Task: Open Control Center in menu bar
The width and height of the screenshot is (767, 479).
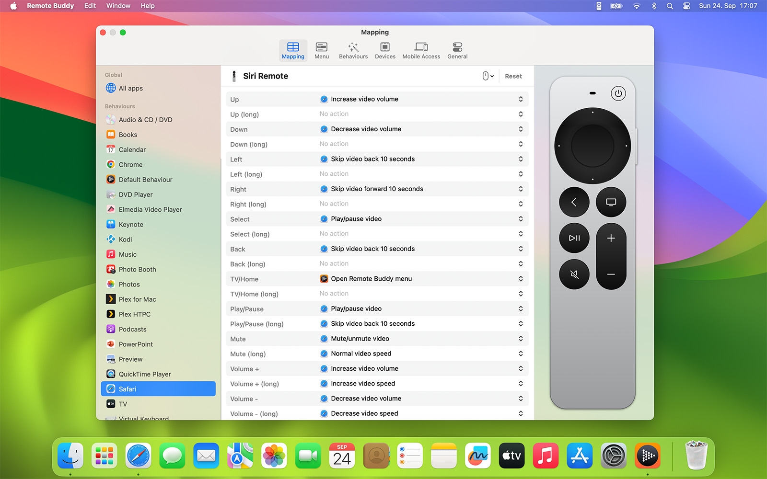Action: [x=686, y=6]
